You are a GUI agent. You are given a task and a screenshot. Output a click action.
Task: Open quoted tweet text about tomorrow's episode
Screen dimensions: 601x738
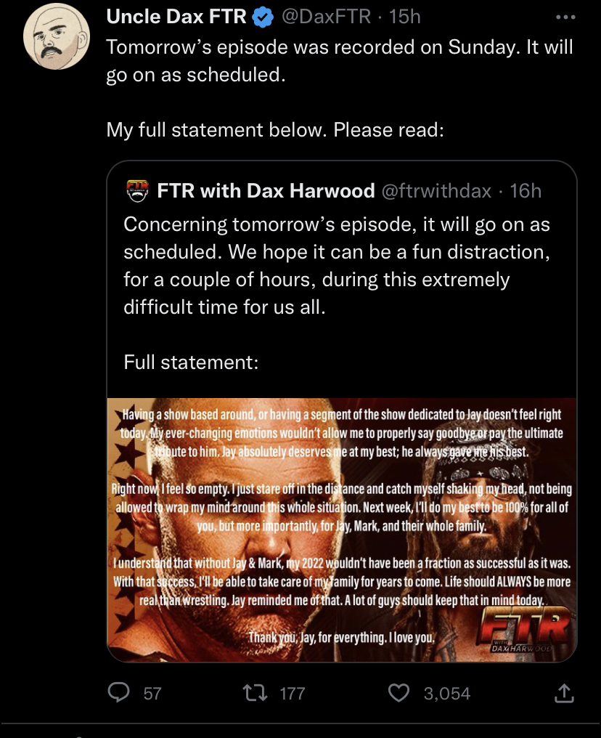(337, 265)
